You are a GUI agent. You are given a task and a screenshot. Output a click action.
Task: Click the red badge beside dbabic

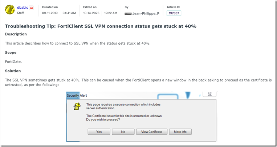tap(32, 8)
